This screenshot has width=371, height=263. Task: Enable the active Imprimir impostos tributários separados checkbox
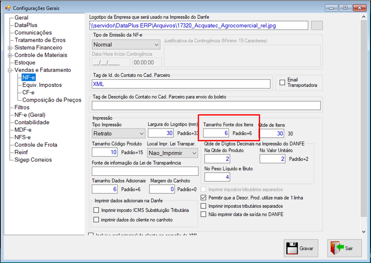click(203, 206)
